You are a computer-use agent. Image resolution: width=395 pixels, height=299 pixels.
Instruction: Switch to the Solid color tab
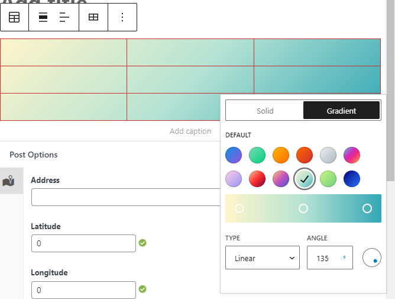click(265, 111)
